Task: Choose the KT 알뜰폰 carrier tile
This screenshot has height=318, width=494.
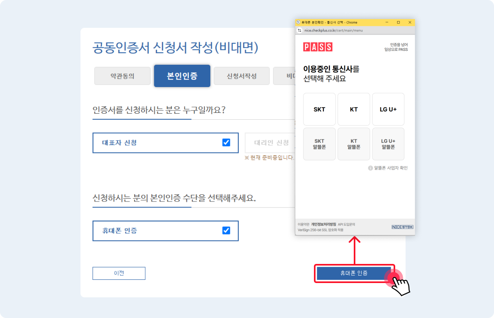Action: 354,144
